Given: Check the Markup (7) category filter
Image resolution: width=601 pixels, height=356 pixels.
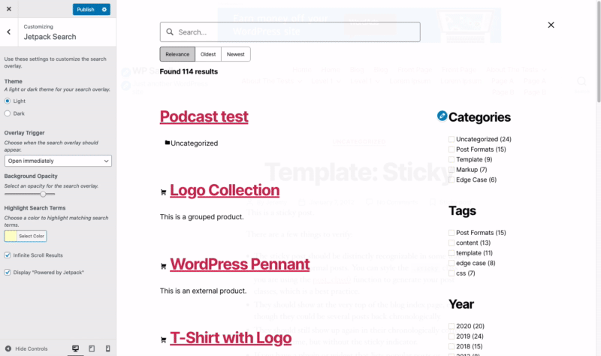Looking at the screenshot, I should click(452, 170).
